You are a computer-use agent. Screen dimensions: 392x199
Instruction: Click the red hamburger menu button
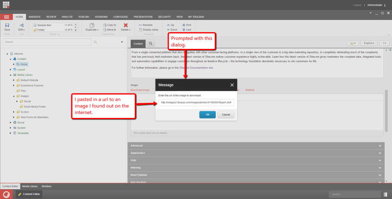pyautogui.click(x=6, y=17)
